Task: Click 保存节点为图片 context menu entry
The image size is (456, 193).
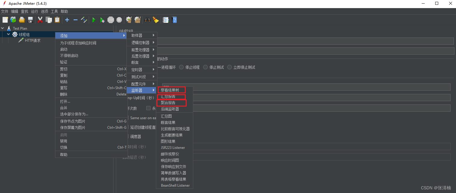Action: [x=92, y=121]
